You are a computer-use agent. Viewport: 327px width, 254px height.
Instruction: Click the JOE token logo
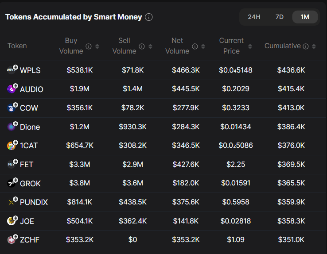[x=12, y=220]
